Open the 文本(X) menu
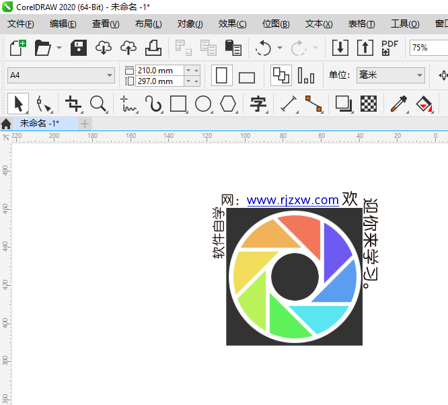448x405 pixels. click(x=319, y=24)
